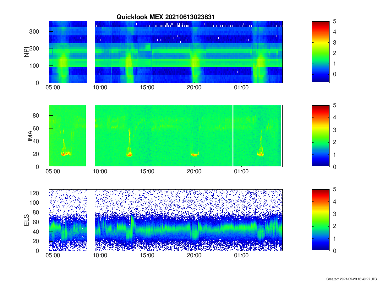Click the 5 label on the ELS color bar
The image size is (377, 282).
coord(335,190)
